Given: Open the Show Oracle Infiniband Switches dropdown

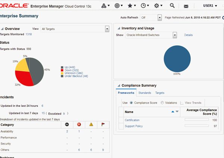Looking at the screenshot, I should click(175, 35).
